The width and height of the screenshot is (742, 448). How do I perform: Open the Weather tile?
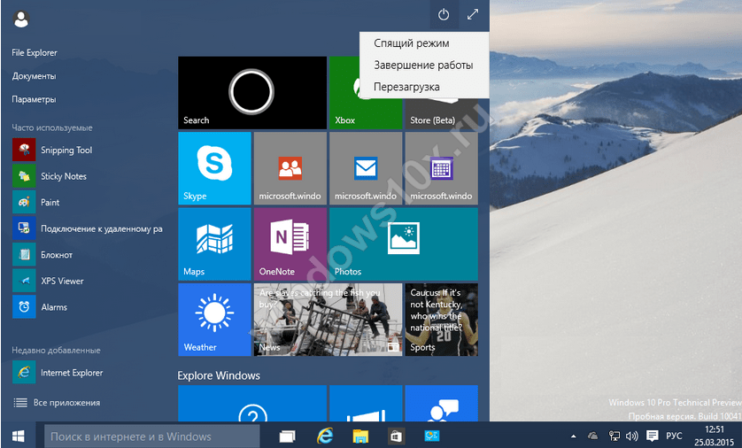click(x=214, y=319)
